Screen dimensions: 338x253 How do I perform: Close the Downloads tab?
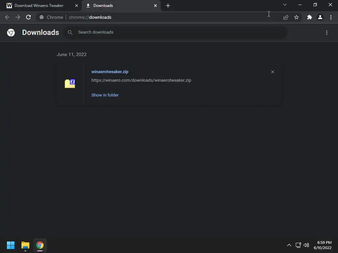pyautogui.click(x=155, y=6)
